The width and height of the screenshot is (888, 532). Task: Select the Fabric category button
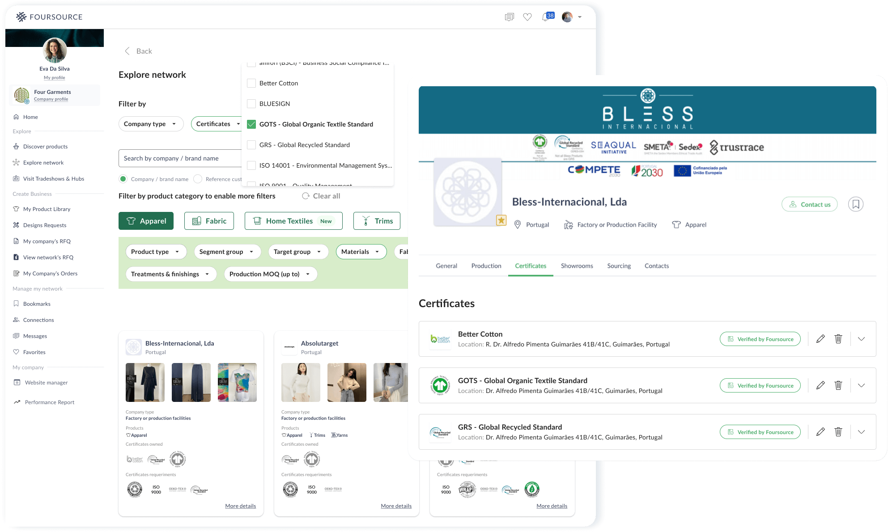[209, 221]
